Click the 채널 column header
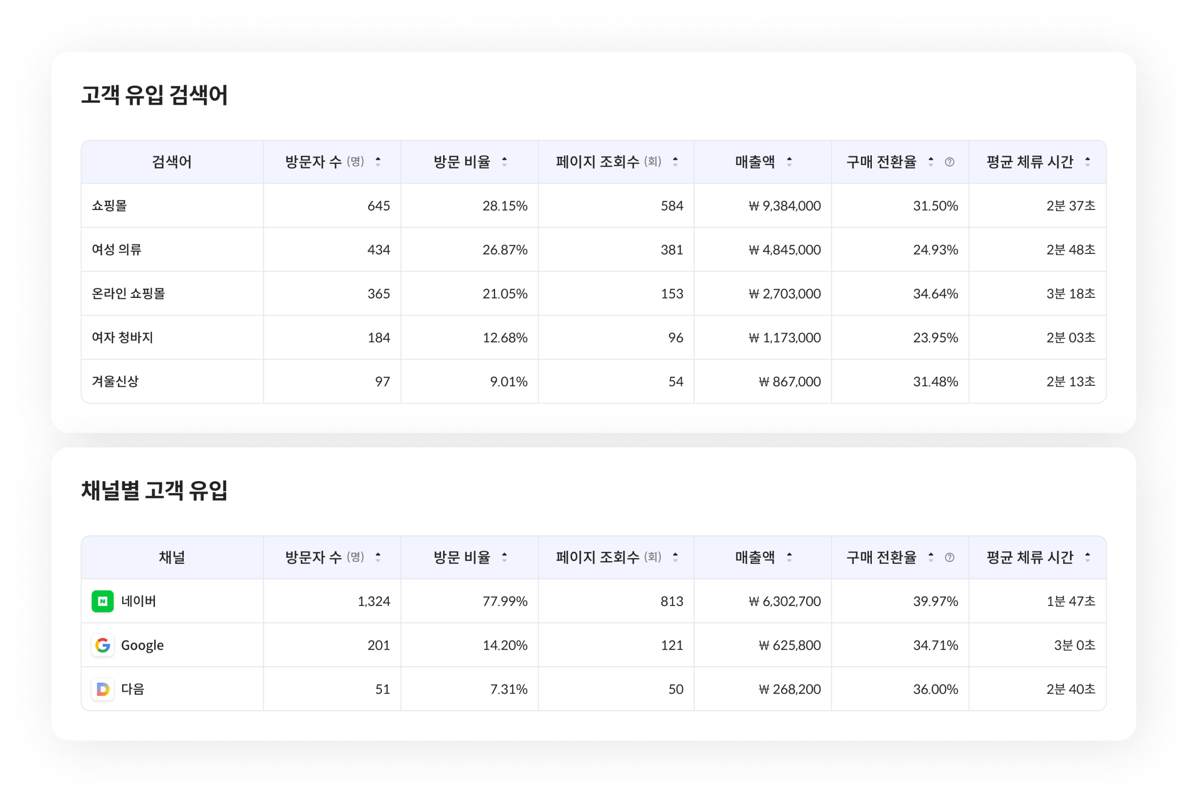Image resolution: width=1199 pixels, height=803 pixels. tap(172, 558)
